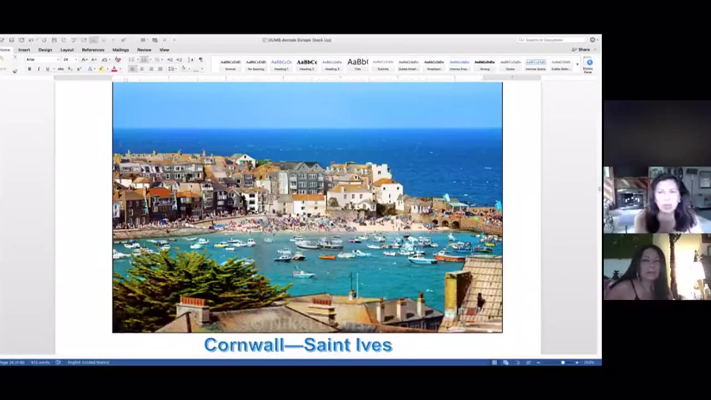Toggle Italic formatting

tap(39, 69)
